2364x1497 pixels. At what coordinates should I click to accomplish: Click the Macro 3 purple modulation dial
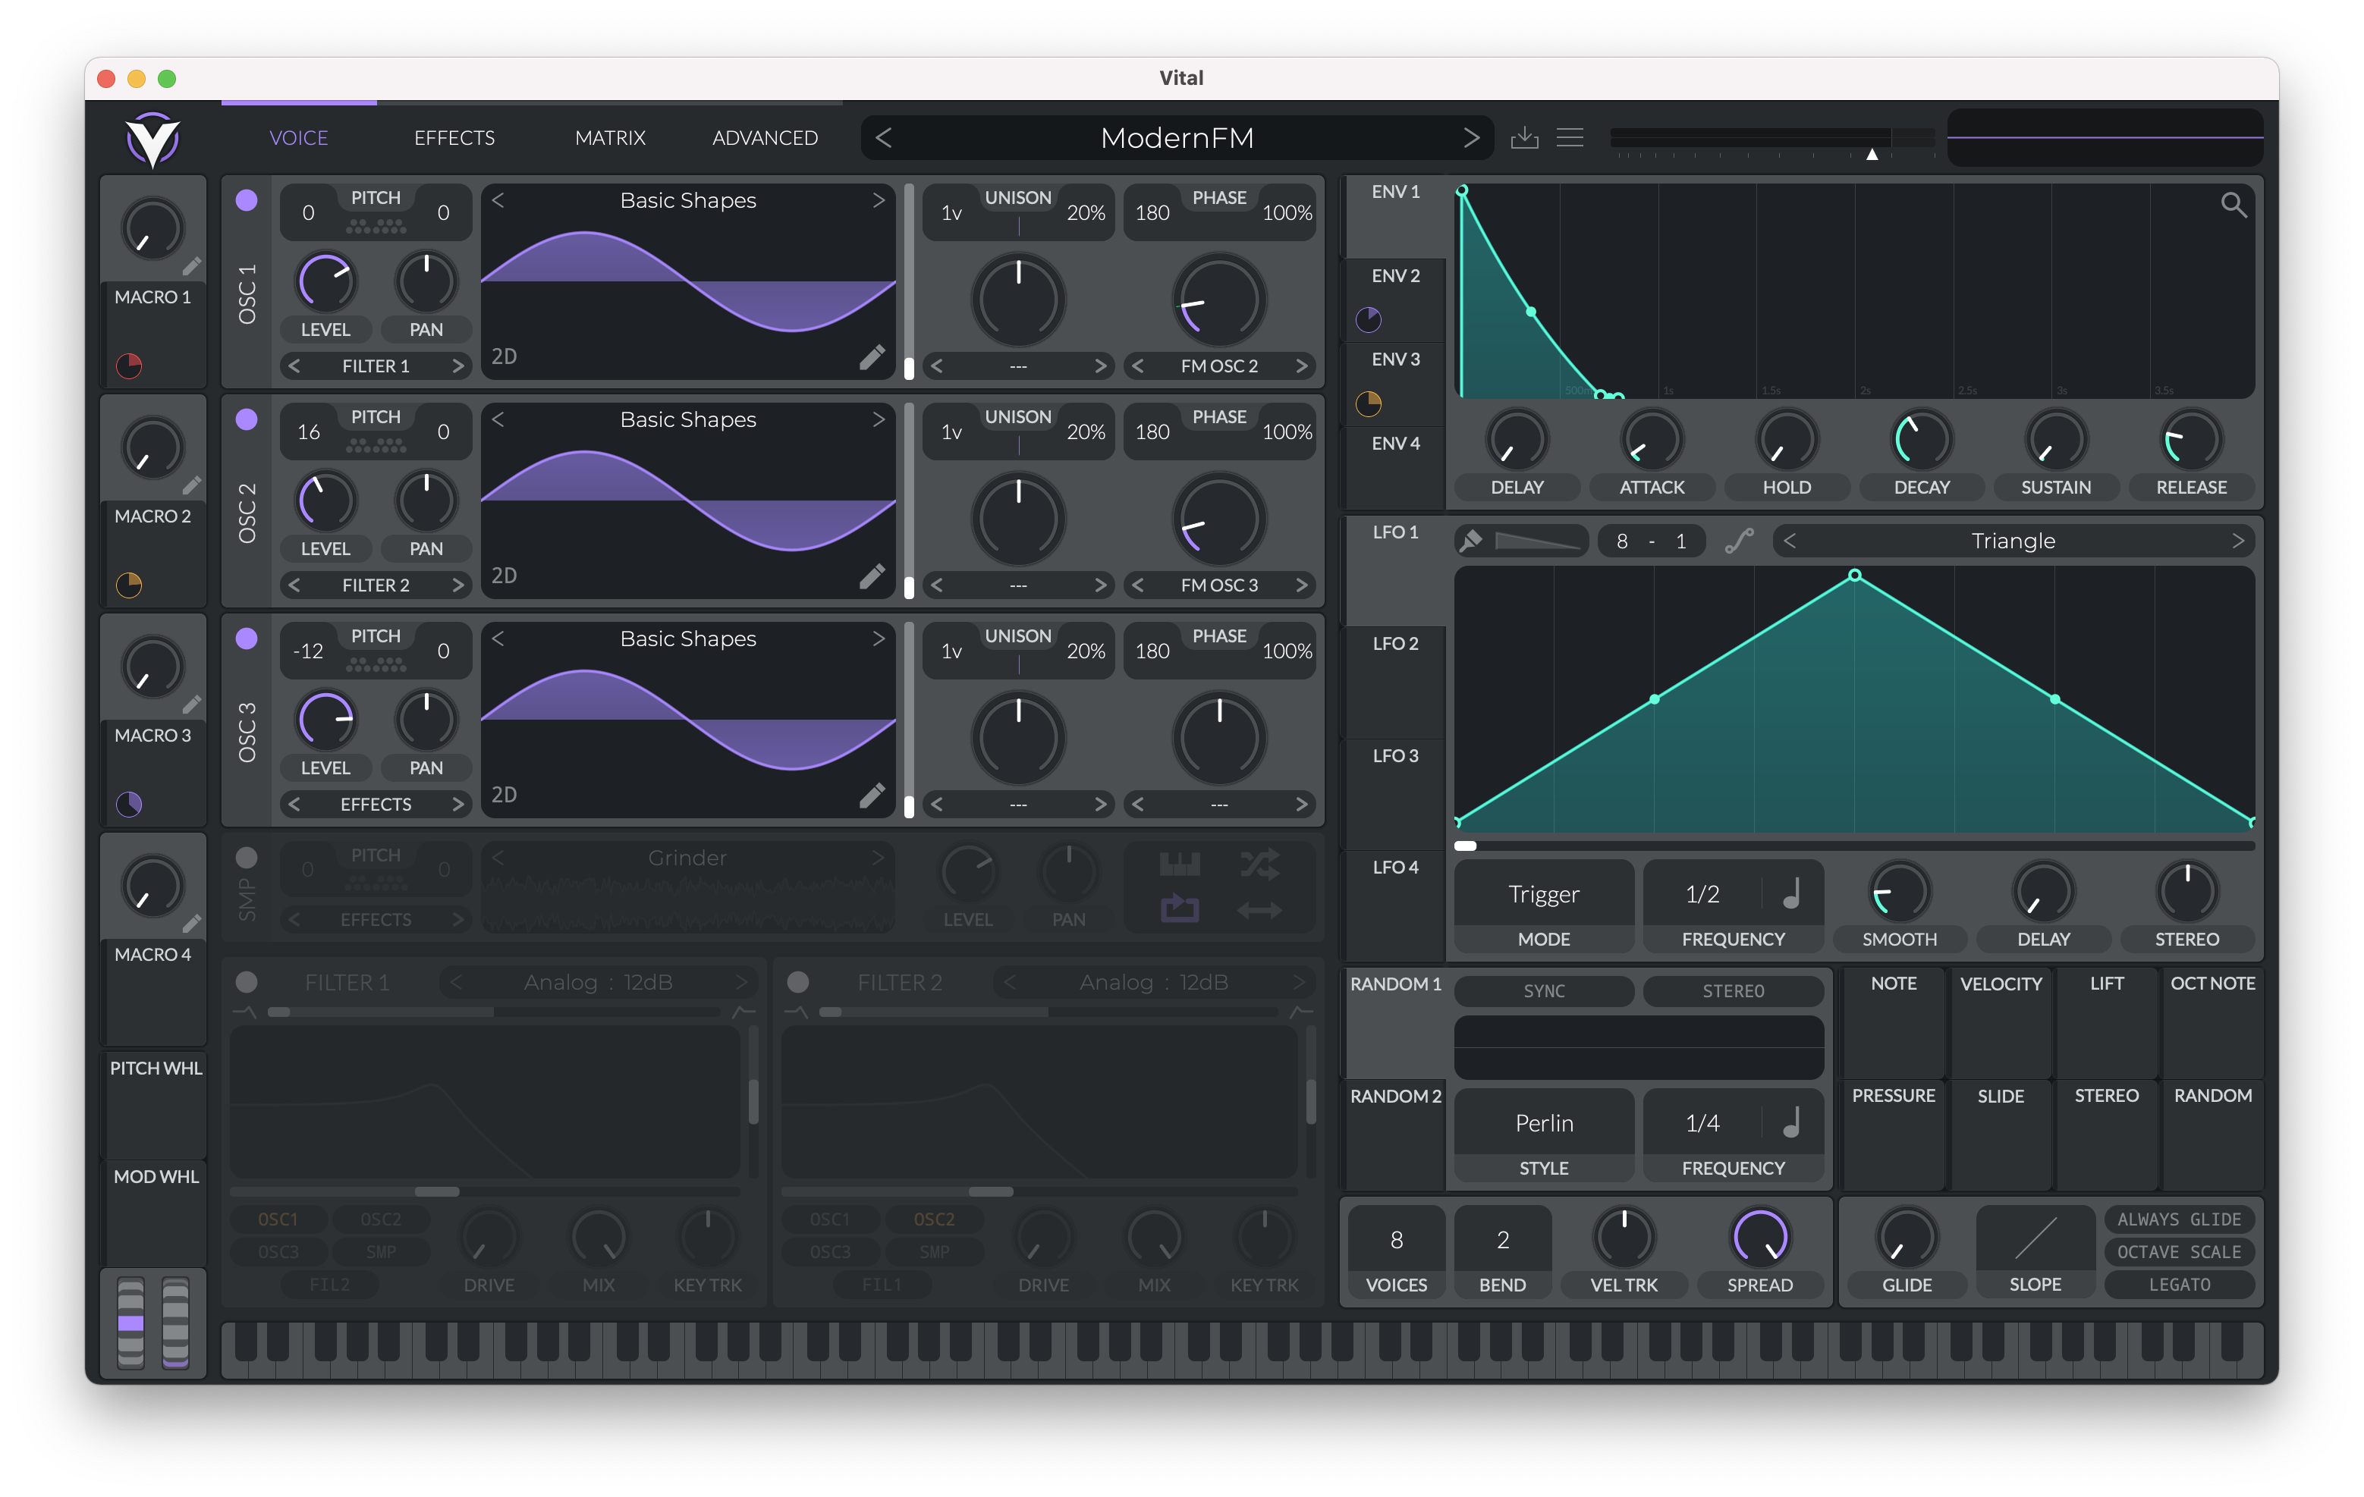[130, 804]
